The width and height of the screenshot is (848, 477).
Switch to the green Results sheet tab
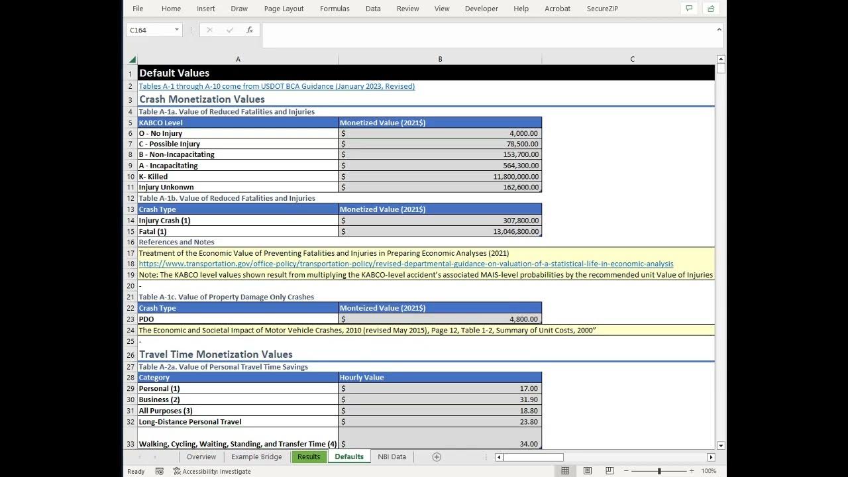(309, 456)
